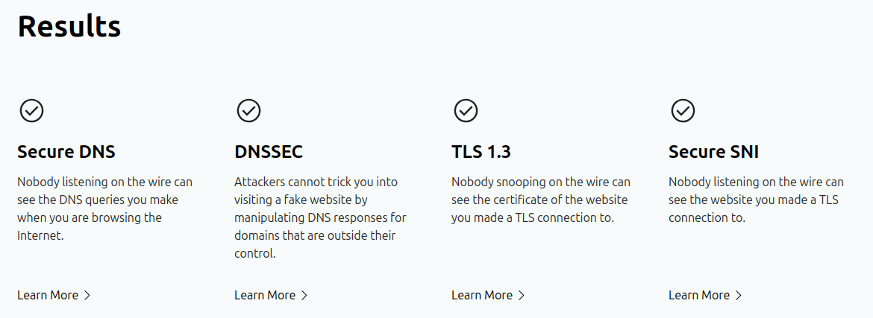
Task: Click the Results page title
Action: pyautogui.click(x=69, y=27)
